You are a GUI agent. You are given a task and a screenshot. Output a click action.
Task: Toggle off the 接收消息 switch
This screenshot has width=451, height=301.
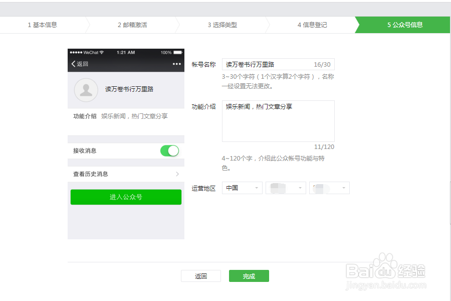[x=169, y=150]
